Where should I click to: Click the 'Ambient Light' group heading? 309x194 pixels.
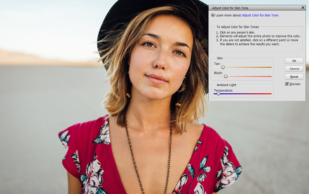coord(226,85)
